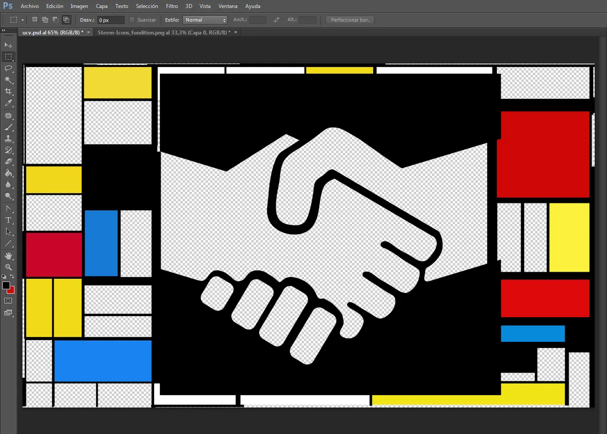Open the Filtro menu

[x=172, y=6]
